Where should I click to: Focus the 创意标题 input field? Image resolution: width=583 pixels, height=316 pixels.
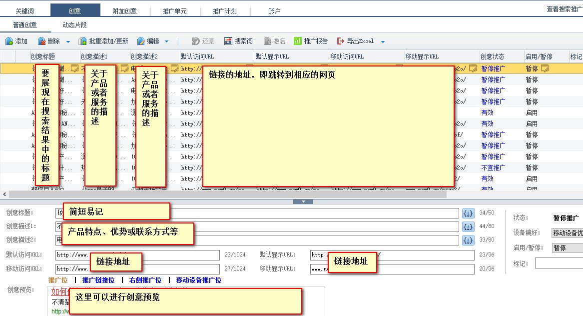pyautogui.click(x=257, y=213)
